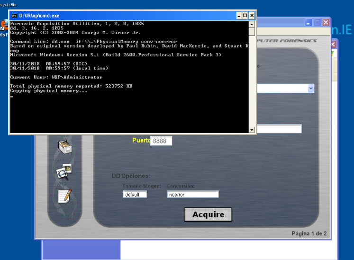Maximize the background forensics tool window
Screen dimensions: 354x260
[x=317, y=22]
